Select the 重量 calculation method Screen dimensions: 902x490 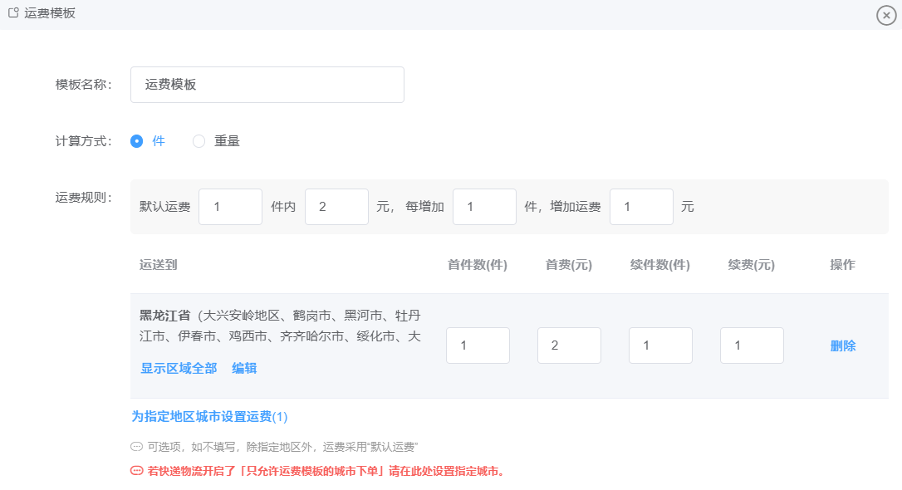[199, 141]
